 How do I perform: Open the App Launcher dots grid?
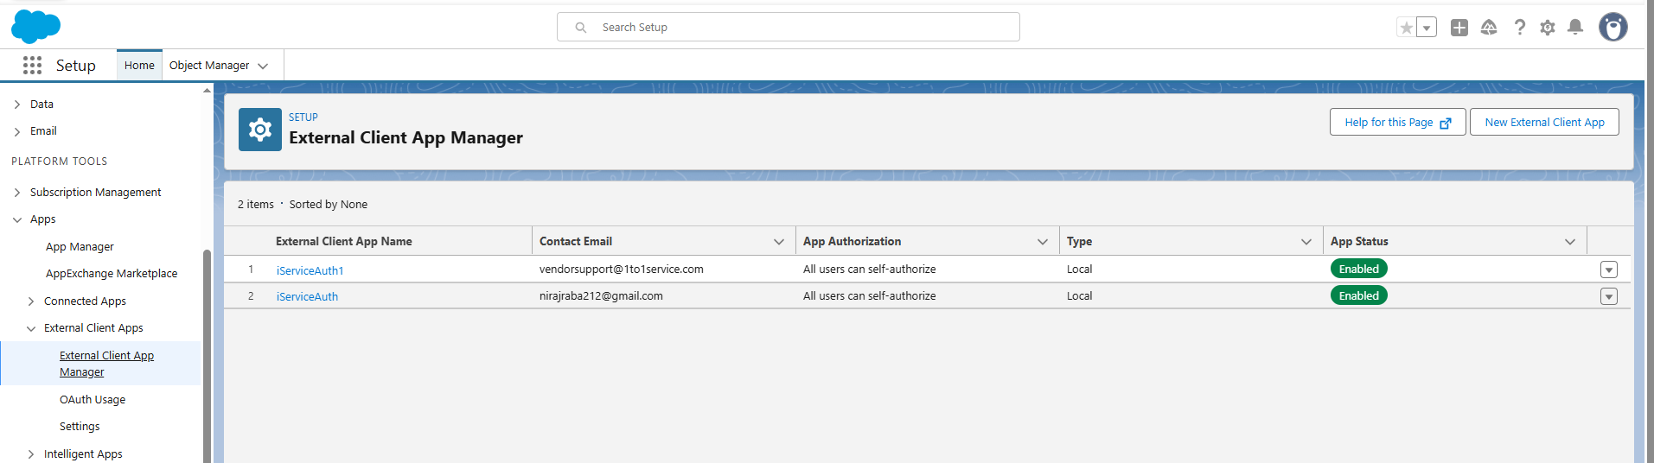pyautogui.click(x=32, y=65)
